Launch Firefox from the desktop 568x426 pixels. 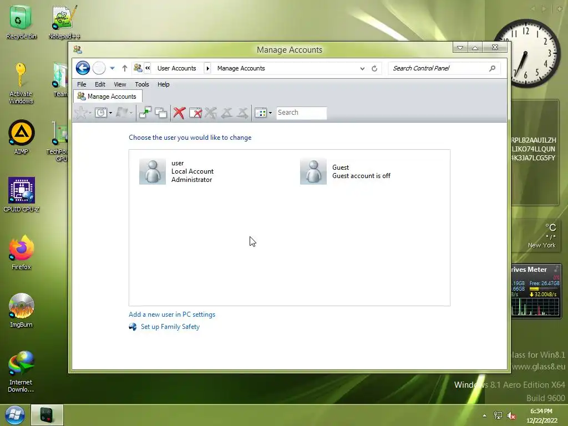pos(21,252)
